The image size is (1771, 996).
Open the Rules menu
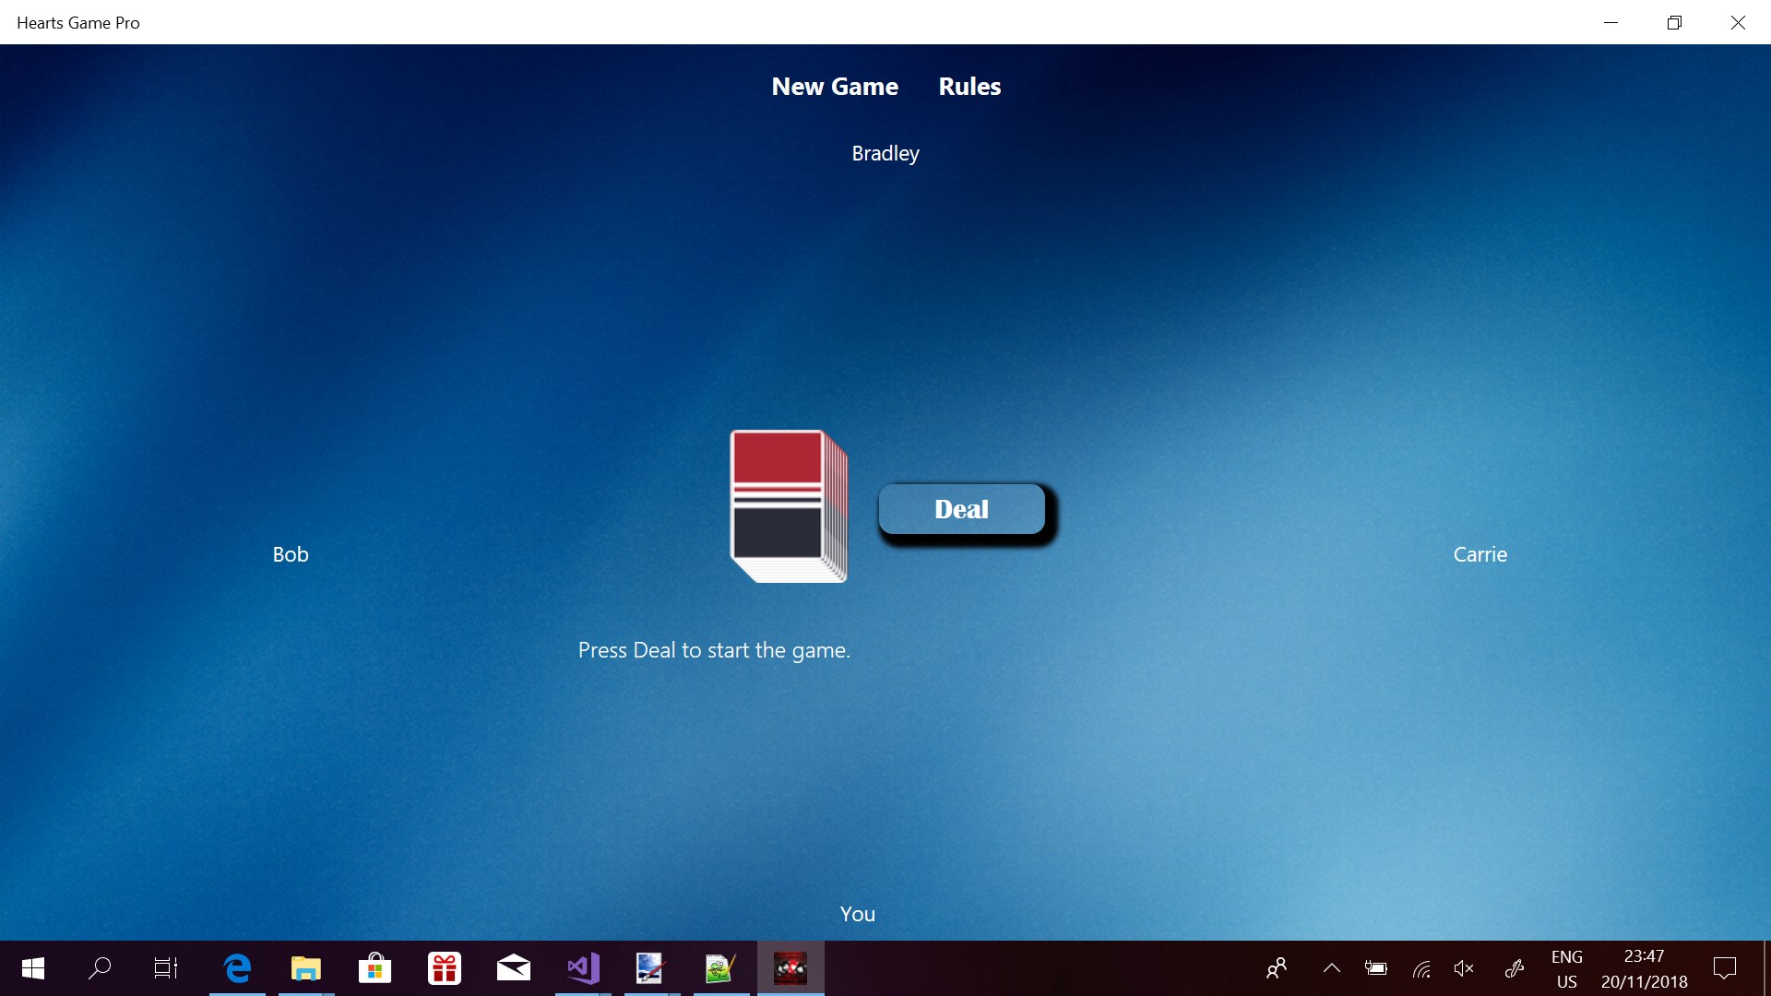coord(969,87)
